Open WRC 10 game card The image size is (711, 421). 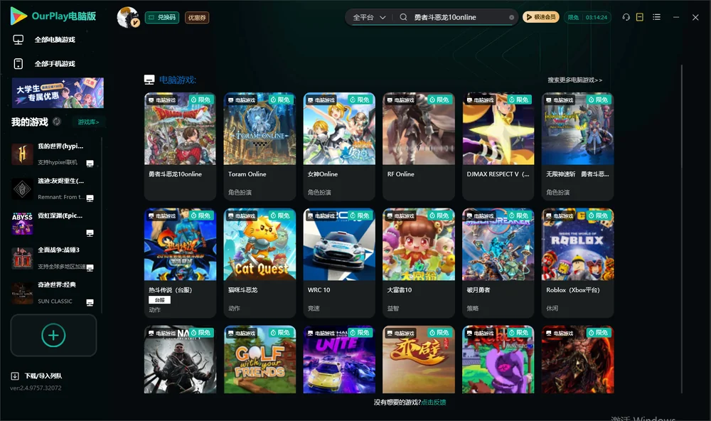pyautogui.click(x=339, y=262)
